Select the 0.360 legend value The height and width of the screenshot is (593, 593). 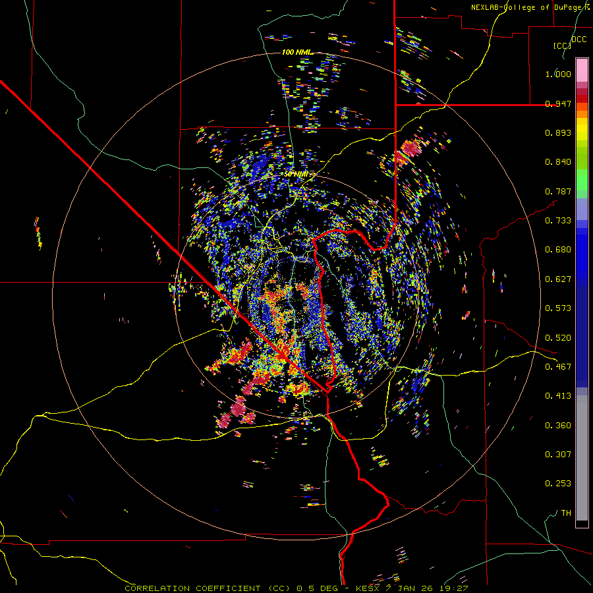(558, 426)
